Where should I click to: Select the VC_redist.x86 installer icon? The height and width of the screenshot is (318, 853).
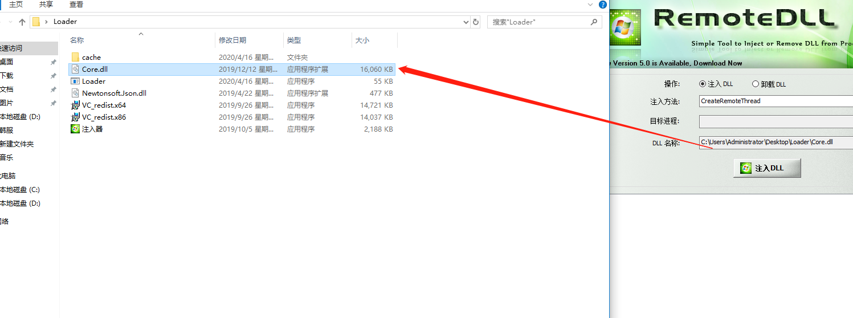[x=75, y=117]
